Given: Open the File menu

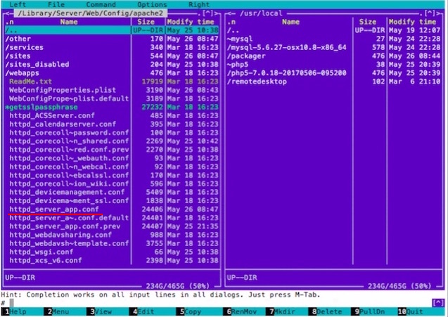Looking at the screenshot, I should coord(56,4).
